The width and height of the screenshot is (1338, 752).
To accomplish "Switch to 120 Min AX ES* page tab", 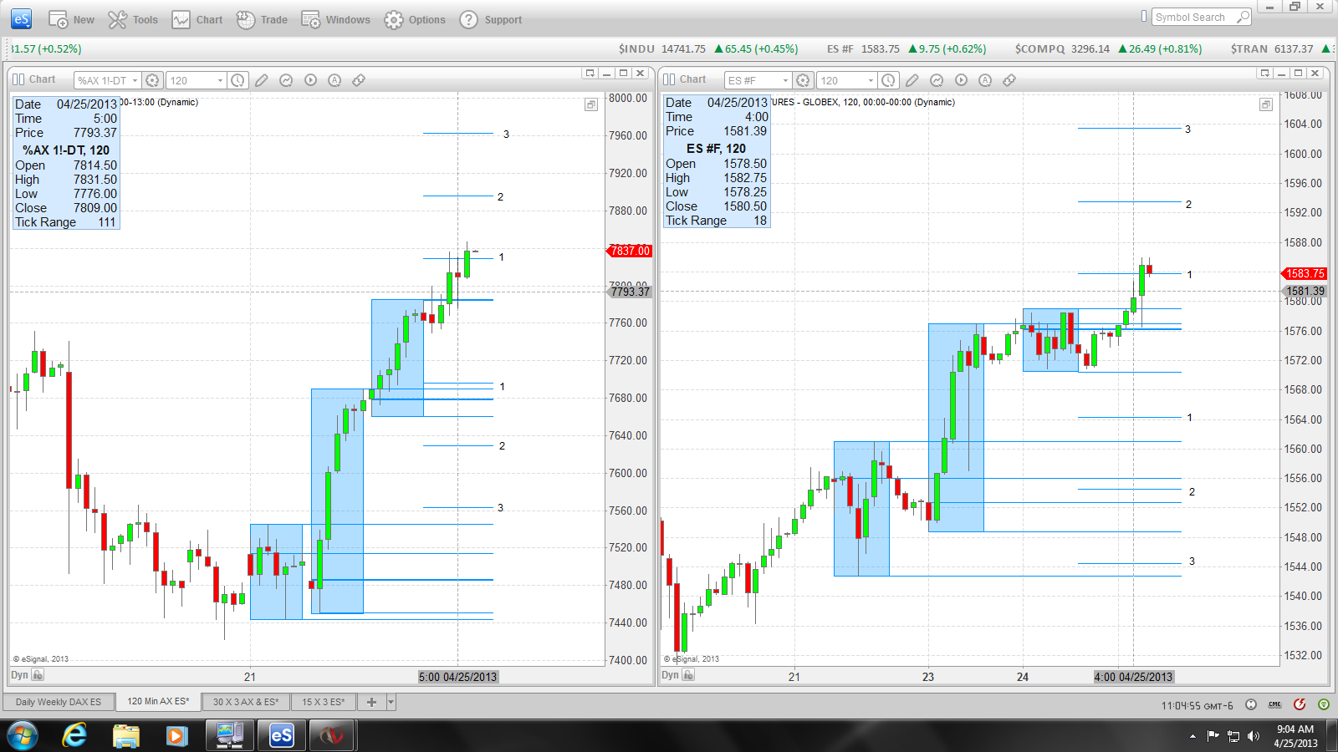I will point(158,702).
